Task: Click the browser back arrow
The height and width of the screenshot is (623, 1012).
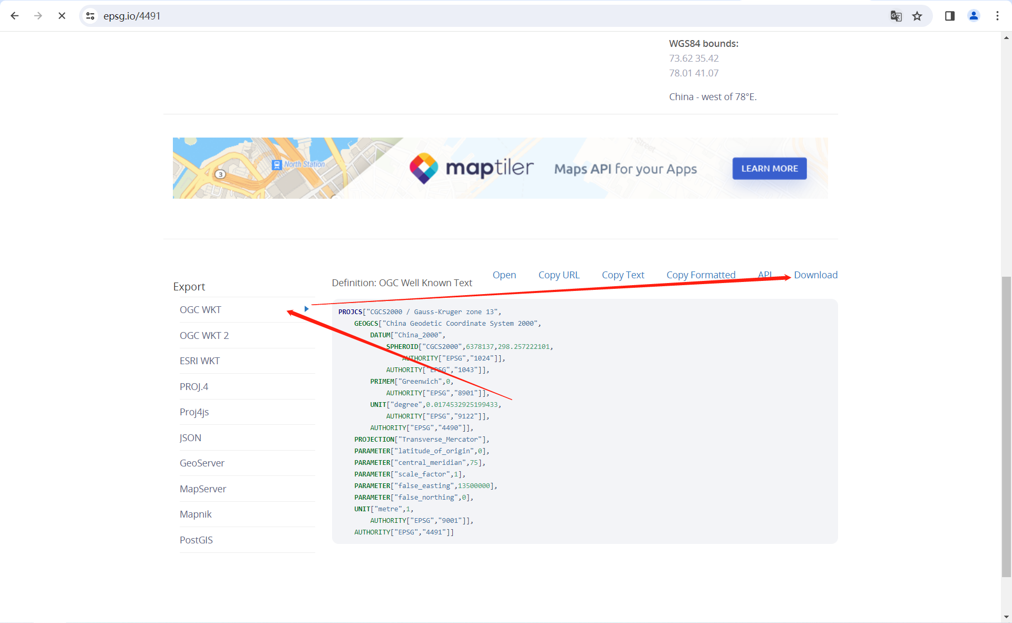Action: [x=15, y=16]
